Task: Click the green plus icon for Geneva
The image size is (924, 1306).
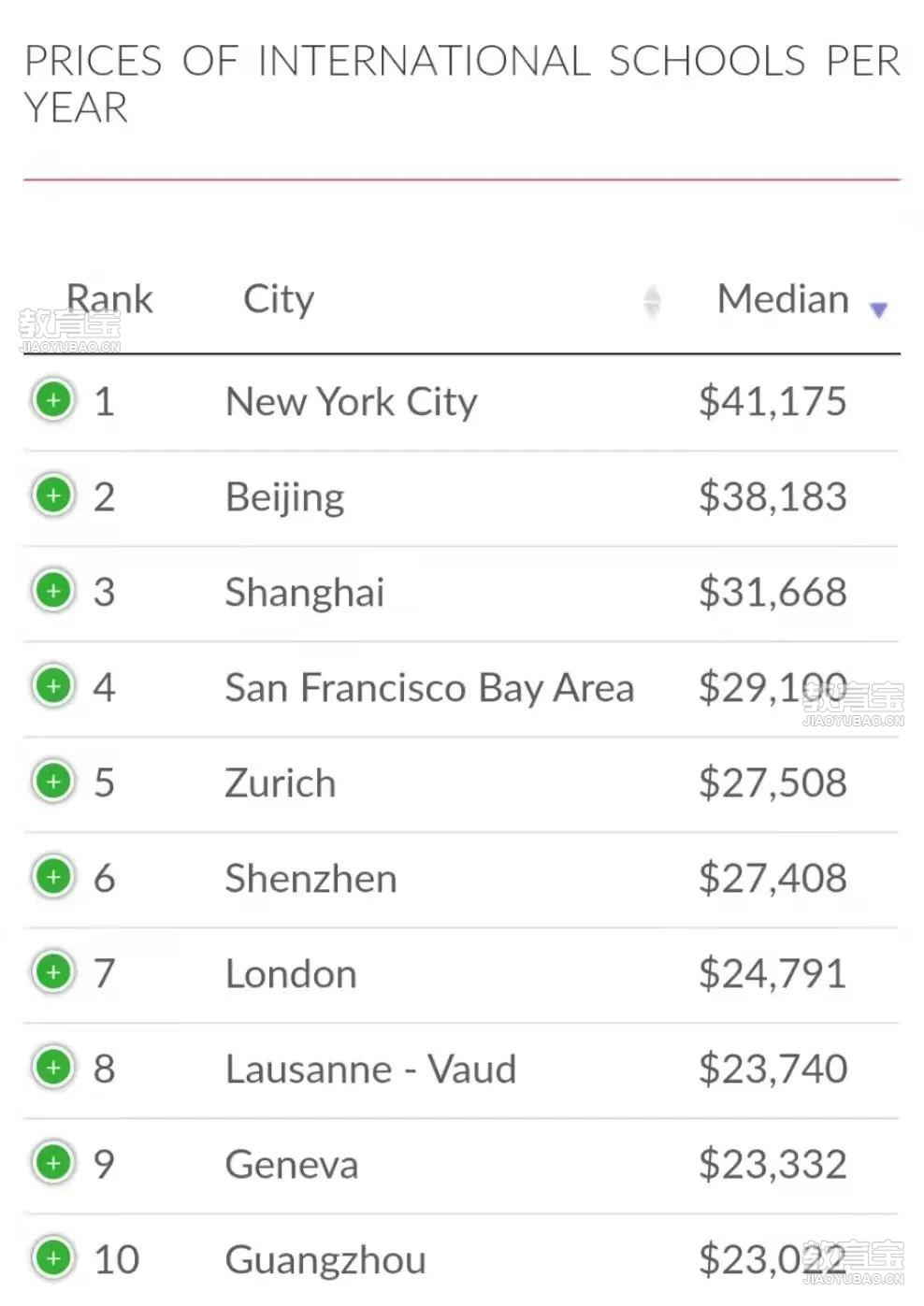Action: coord(53,1163)
